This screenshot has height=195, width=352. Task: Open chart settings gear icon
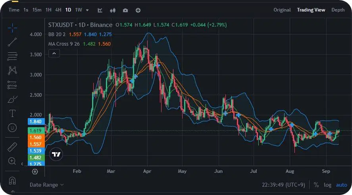tap(35, 172)
